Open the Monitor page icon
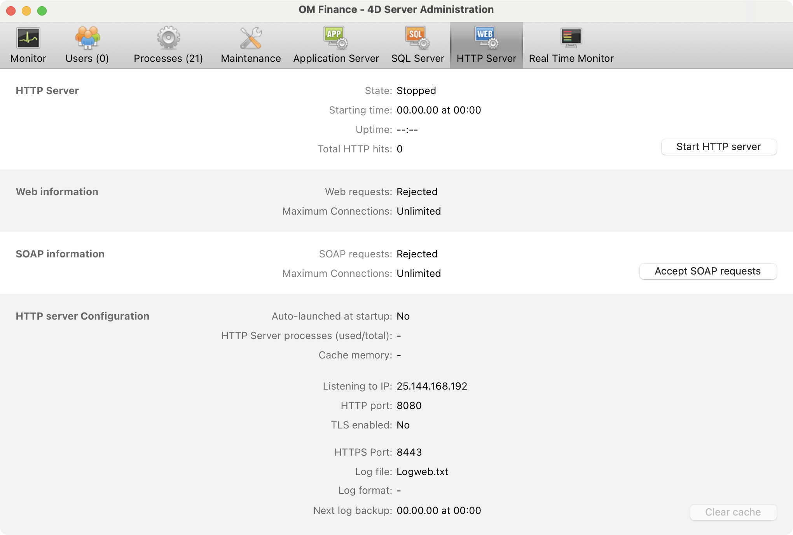793x535 pixels. click(x=28, y=38)
